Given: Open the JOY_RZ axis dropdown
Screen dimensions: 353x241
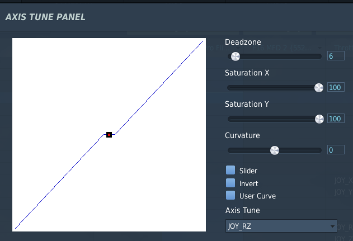Looking at the screenshot, I should point(281,226).
